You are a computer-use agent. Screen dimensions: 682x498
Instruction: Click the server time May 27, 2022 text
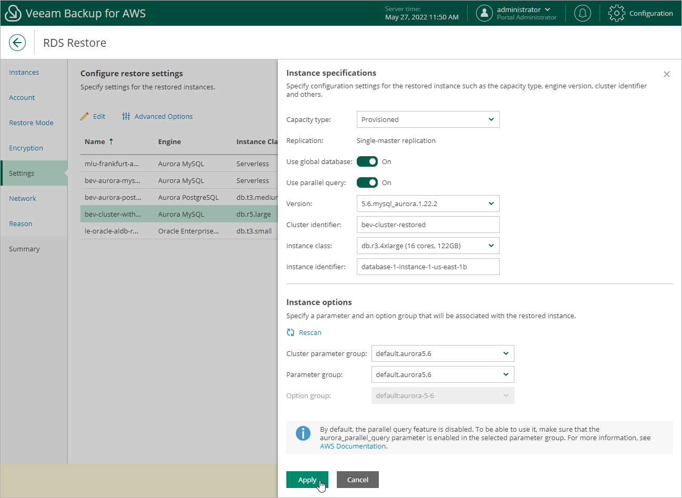tap(422, 17)
